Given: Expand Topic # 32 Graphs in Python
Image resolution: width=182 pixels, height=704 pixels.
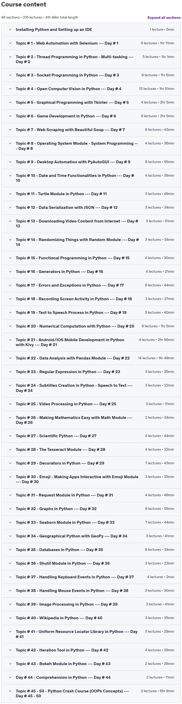Looking at the screenshot, I should (91, 509).
